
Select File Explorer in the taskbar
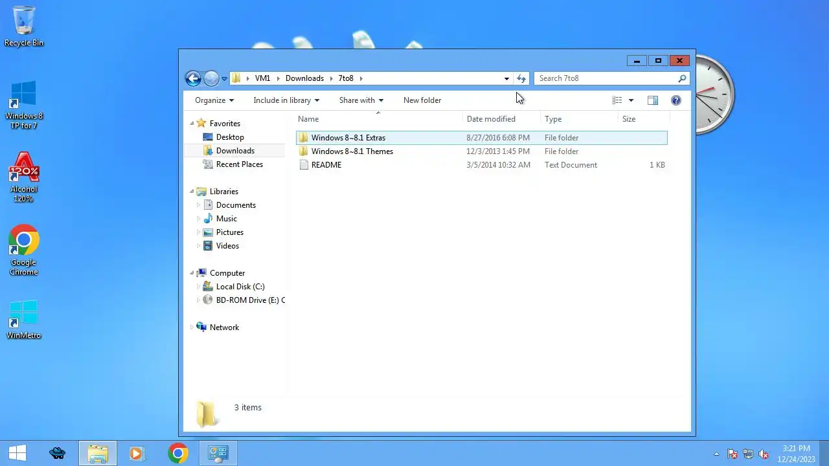click(x=98, y=453)
